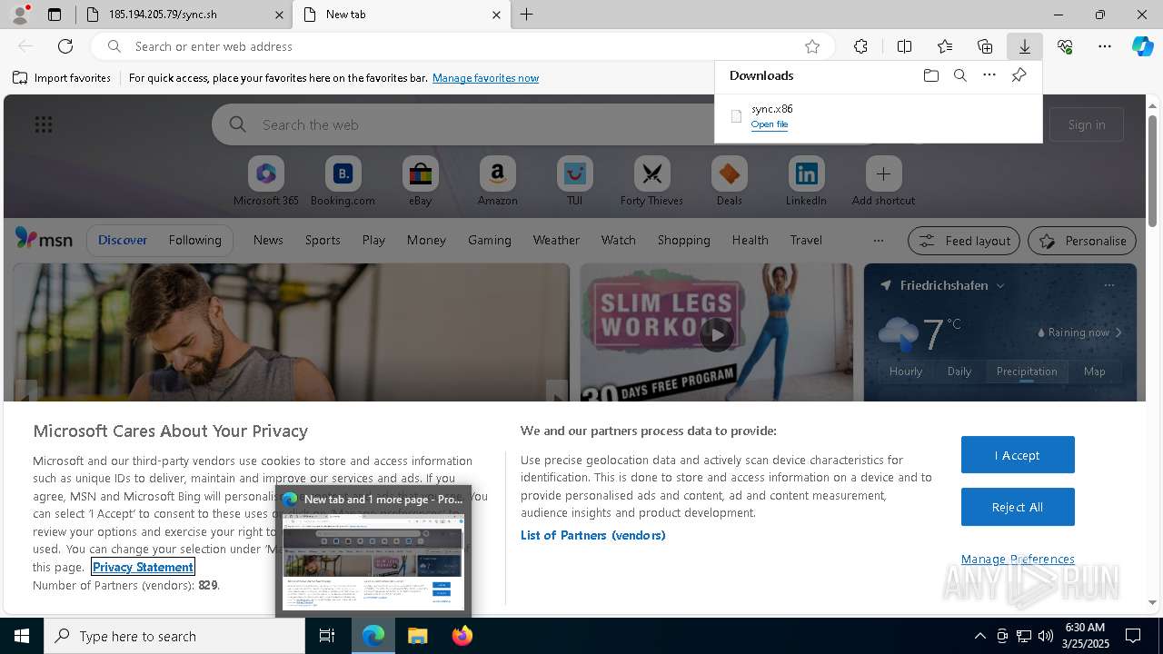
Task: Open the TUI shortcut
Action: [x=574, y=182]
